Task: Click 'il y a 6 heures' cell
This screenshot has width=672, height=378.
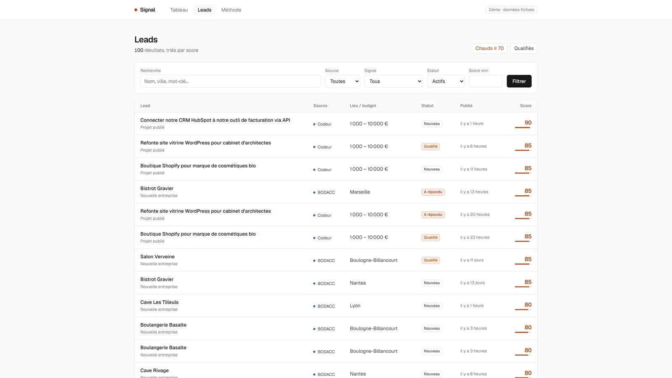Action: point(473,147)
